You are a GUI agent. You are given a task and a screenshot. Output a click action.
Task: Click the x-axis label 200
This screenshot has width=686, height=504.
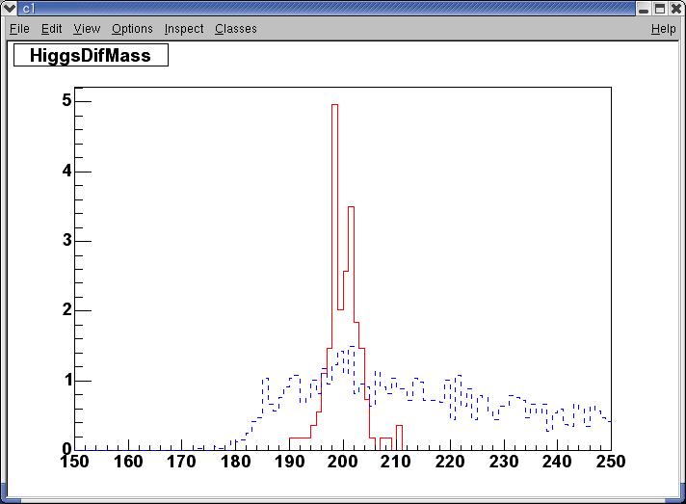(x=343, y=462)
